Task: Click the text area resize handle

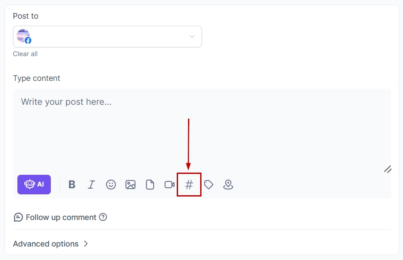Action: pos(388,169)
